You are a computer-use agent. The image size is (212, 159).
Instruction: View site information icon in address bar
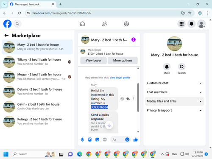[x=28, y=13]
